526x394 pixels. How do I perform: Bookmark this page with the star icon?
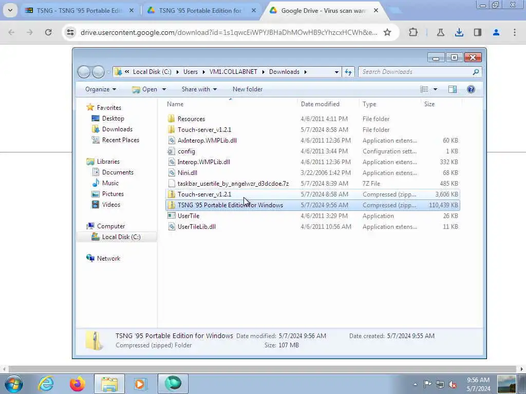click(387, 32)
